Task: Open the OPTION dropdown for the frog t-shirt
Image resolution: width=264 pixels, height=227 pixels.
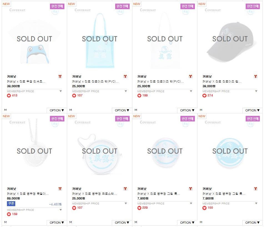Action: (x=57, y=110)
